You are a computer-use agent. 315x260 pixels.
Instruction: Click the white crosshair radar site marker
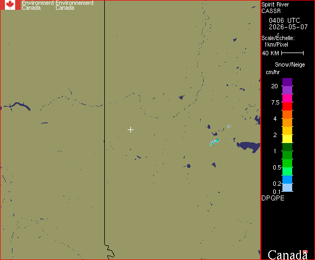(130, 130)
